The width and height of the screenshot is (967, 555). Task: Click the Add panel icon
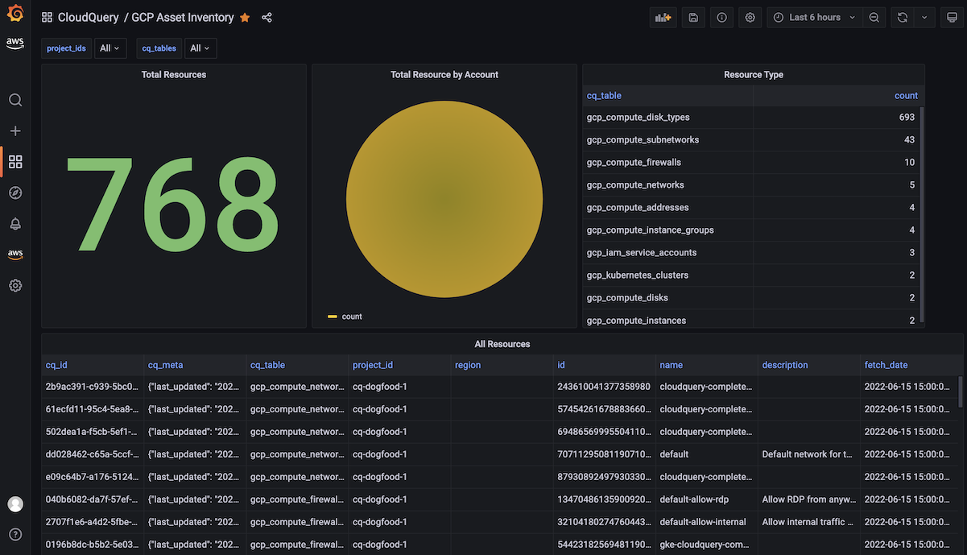tap(663, 18)
